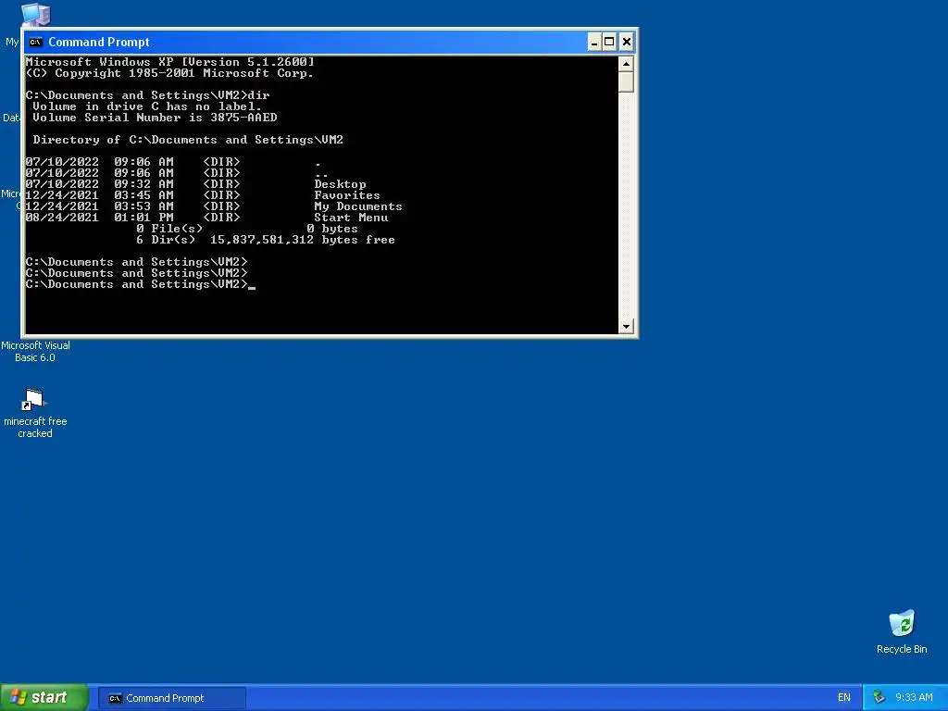This screenshot has height=711, width=948.
Task: Click the Command Prompt title text
Action: (x=98, y=42)
